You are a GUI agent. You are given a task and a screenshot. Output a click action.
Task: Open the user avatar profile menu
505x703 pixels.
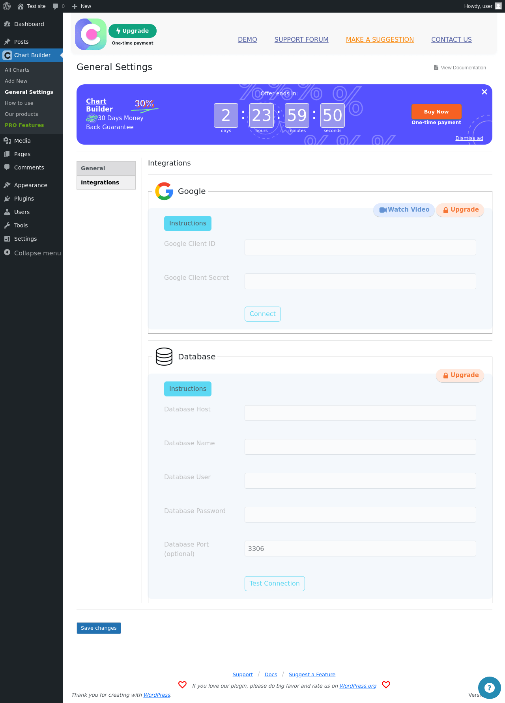[498, 6]
